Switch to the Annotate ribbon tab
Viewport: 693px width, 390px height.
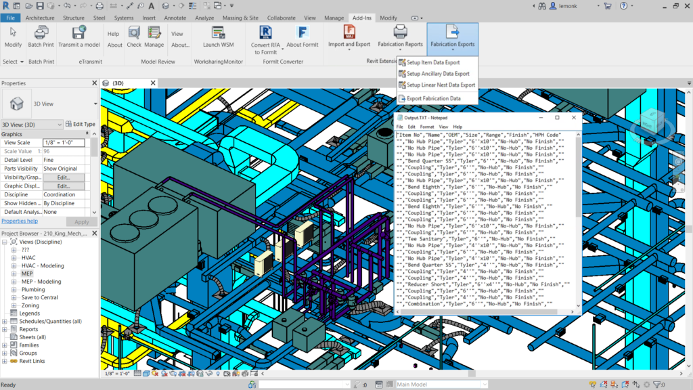click(175, 18)
